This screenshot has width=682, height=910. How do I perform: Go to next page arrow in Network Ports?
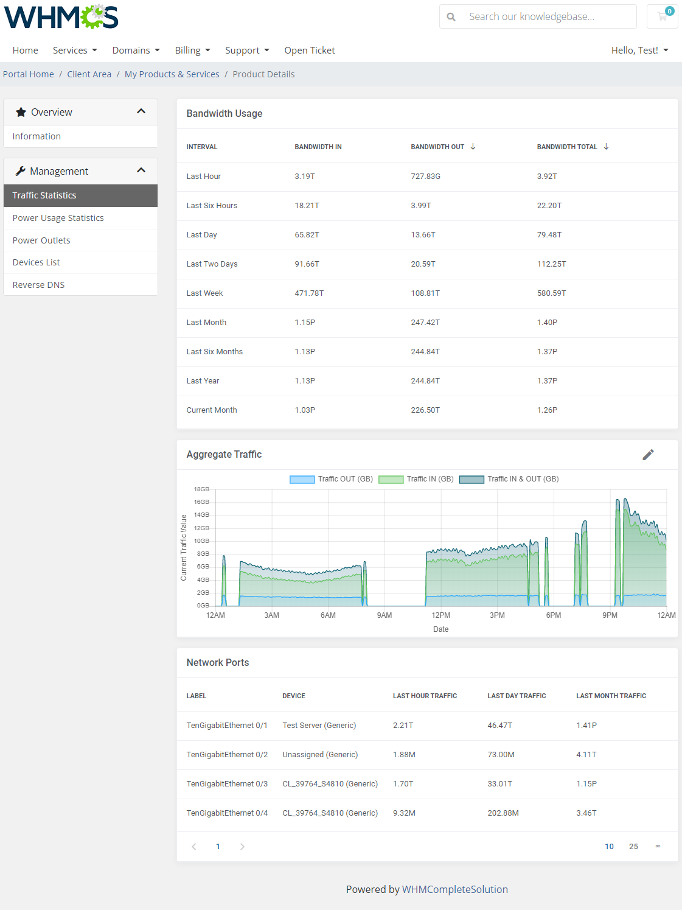click(242, 847)
